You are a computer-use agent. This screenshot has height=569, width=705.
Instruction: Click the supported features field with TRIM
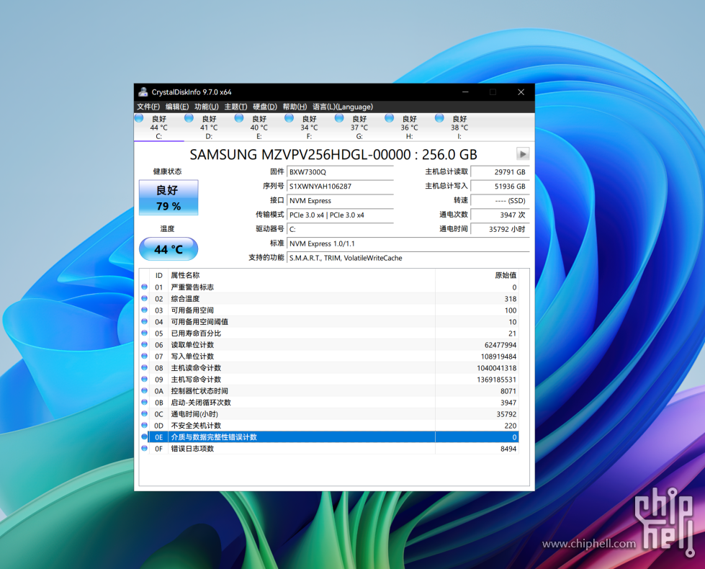tap(408, 258)
